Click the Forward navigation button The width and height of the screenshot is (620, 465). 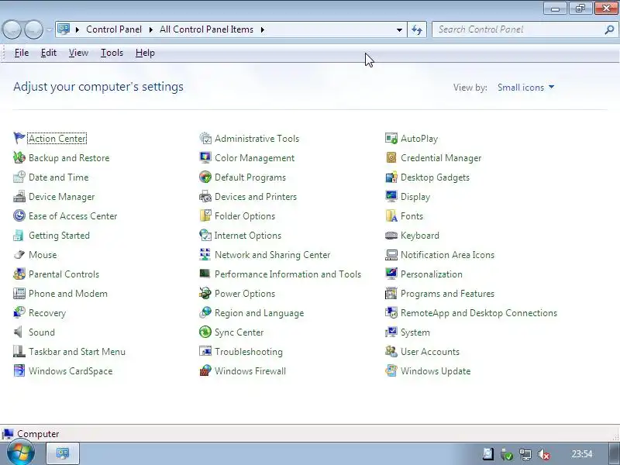point(33,29)
